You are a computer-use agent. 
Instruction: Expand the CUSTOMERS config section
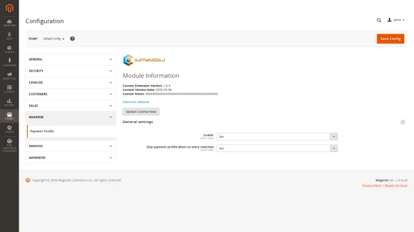[x=71, y=94]
